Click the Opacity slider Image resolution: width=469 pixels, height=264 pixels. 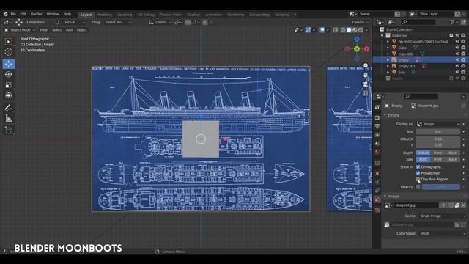[441, 187]
